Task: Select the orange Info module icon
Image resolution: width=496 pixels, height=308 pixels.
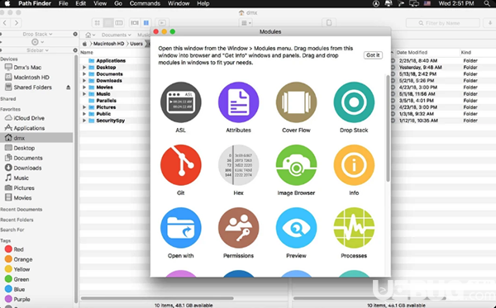Action: 354,165
